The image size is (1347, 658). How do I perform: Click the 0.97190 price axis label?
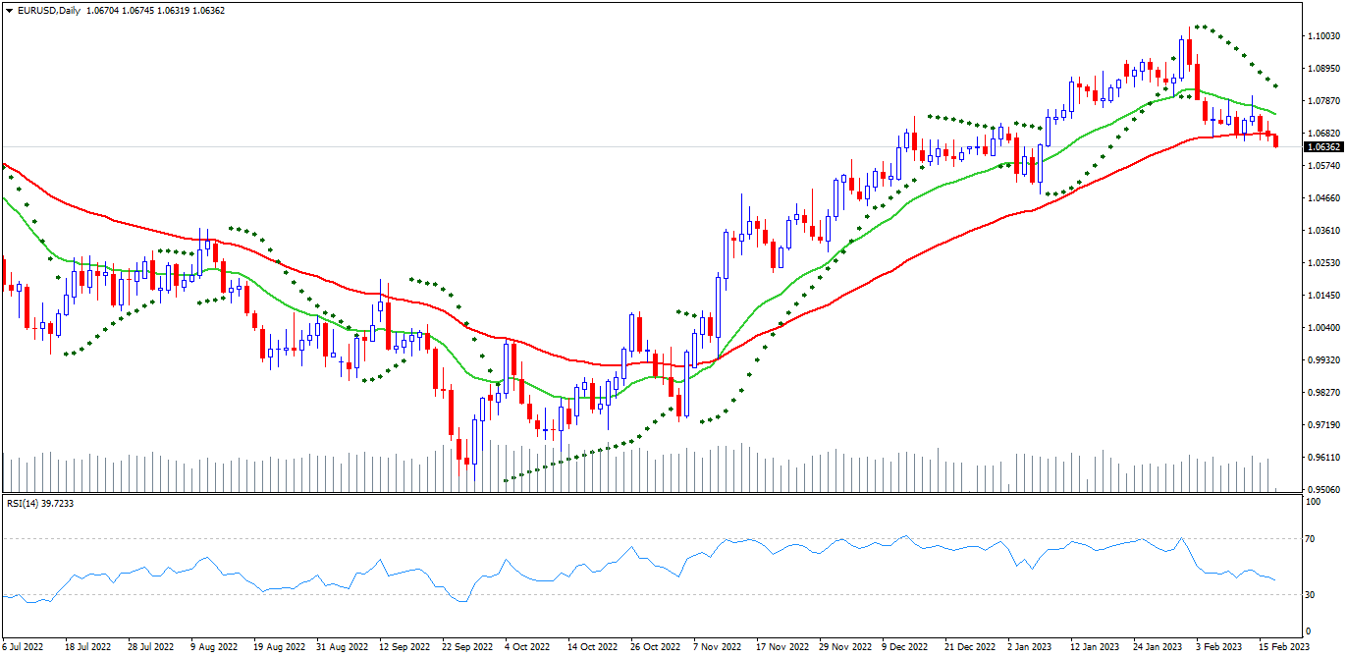[x=1324, y=425]
